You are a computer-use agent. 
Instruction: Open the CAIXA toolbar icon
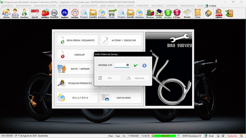[x=159, y=13]
